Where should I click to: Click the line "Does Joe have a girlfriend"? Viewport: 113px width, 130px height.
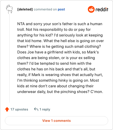pyautogui.click(x=58, y=52)
